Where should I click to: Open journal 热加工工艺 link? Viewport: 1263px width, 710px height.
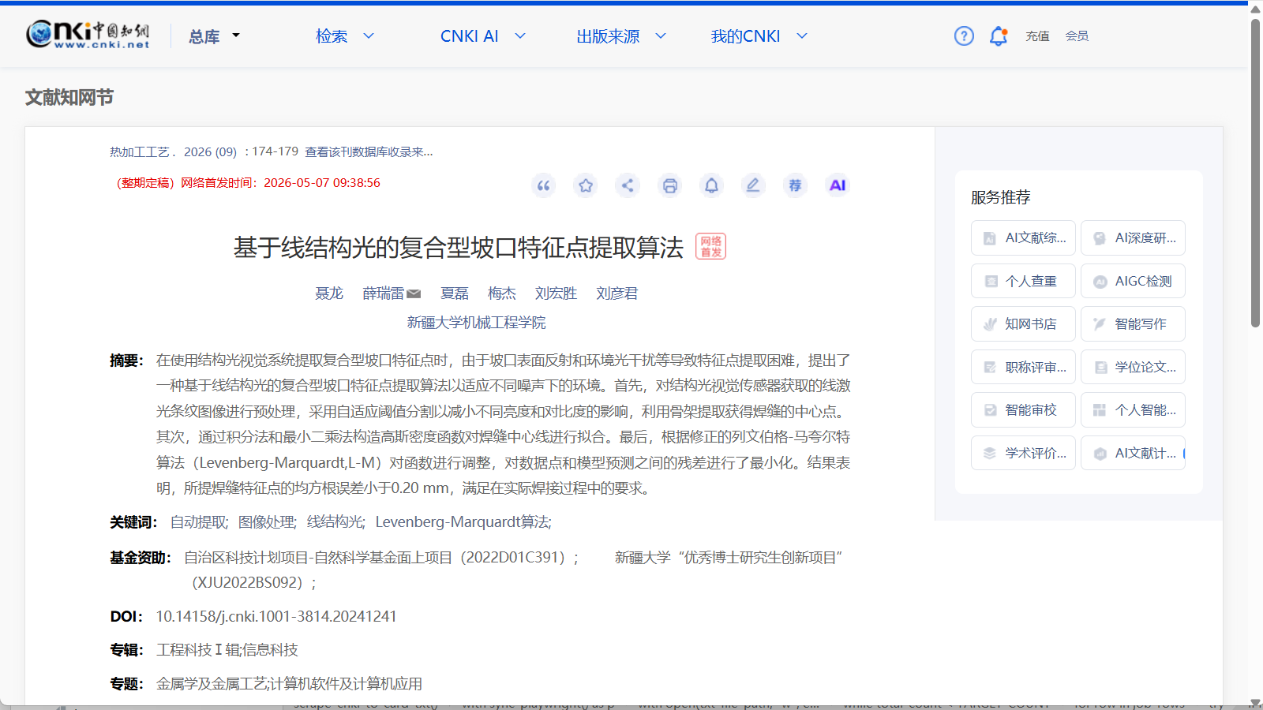[140, 151]
